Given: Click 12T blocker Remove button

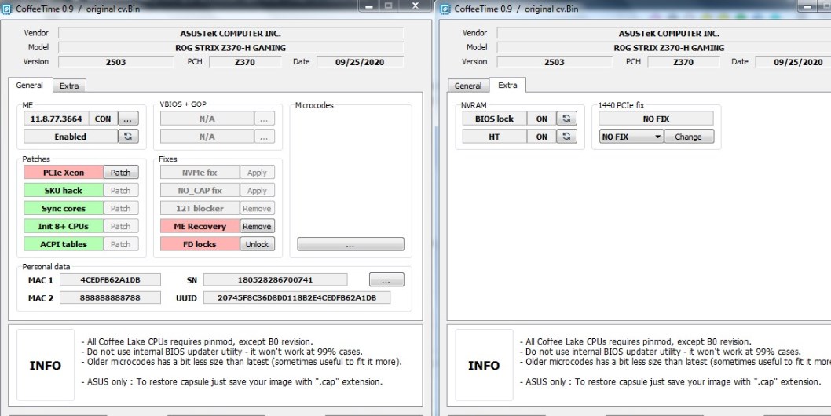Looking at the screenshot, I should (257, 208).
